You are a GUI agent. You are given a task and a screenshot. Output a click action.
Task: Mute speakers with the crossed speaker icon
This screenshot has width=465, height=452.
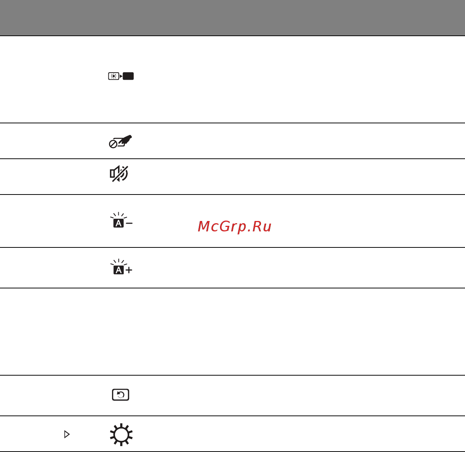119,174
